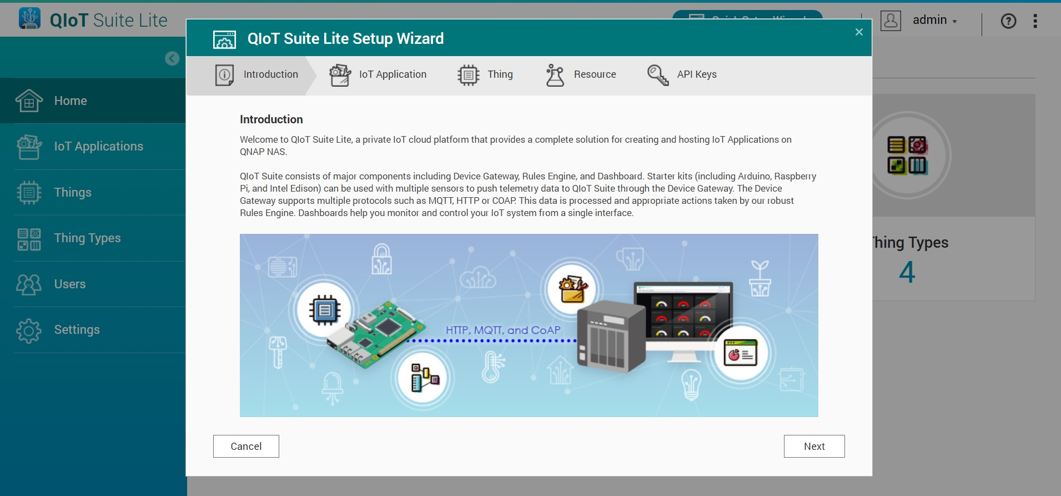This screenshot has height=496, width=1061.
Task: Open Users via the people icon
Action: [29, 284]
